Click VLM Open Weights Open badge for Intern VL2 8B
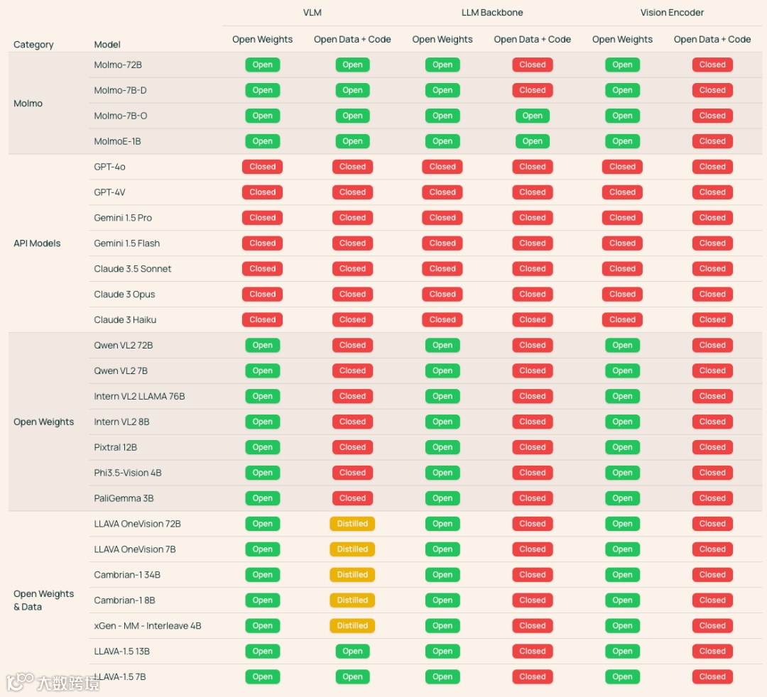 click(262, 422)
